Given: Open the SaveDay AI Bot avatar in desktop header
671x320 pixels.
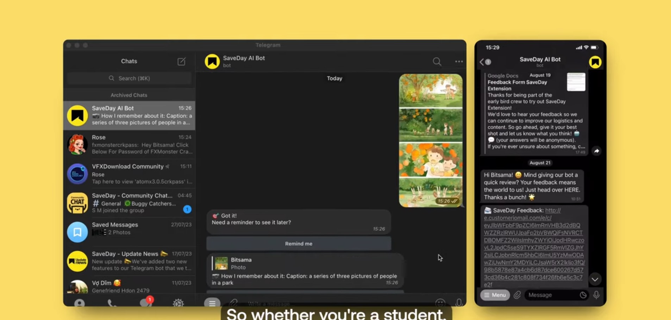Looking at the screenshot, I should click(x=212, y=62).
